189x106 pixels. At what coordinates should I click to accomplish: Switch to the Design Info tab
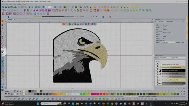(x=161, y=21)
